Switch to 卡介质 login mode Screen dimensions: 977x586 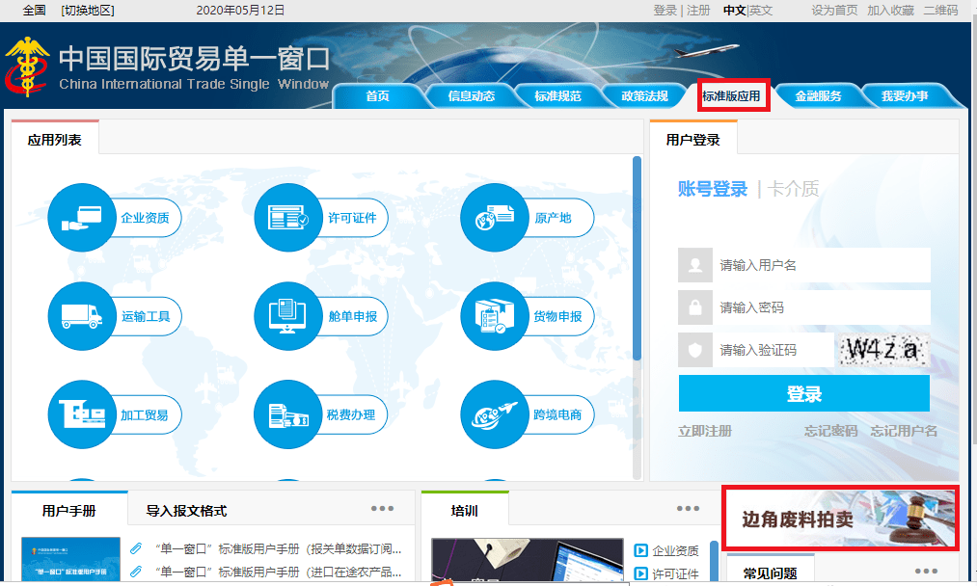tap(793, 189)
